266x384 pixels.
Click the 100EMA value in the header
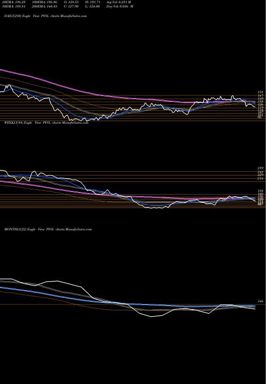[44, 2]
